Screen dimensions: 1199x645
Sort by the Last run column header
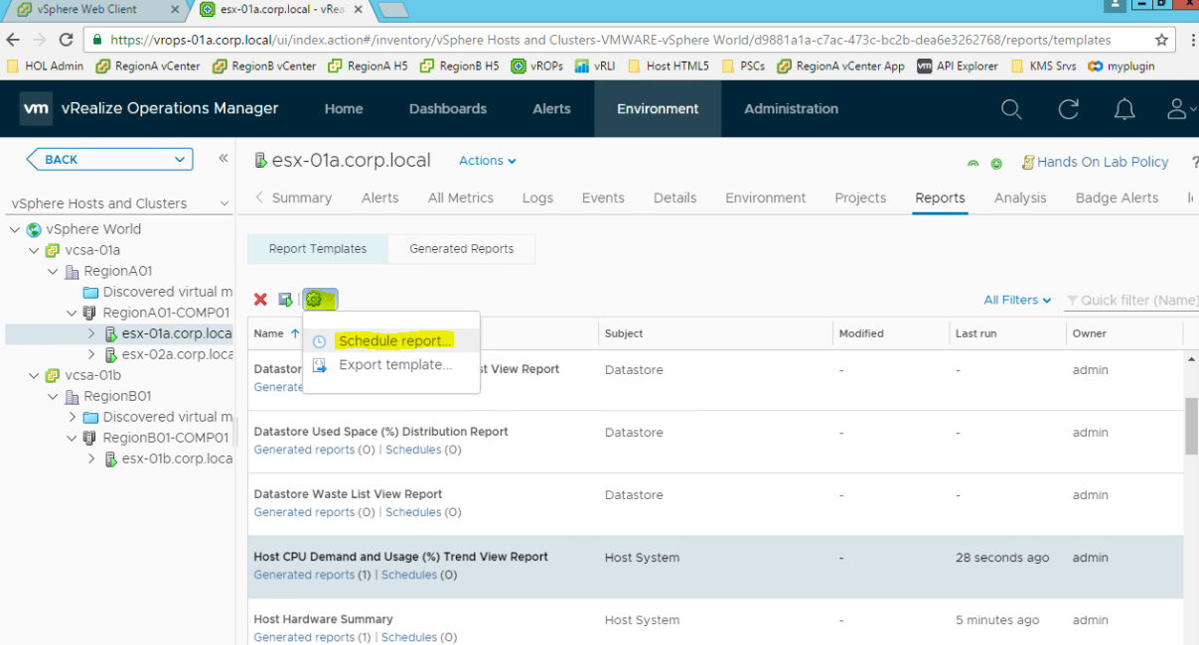[x=975, y=333]
